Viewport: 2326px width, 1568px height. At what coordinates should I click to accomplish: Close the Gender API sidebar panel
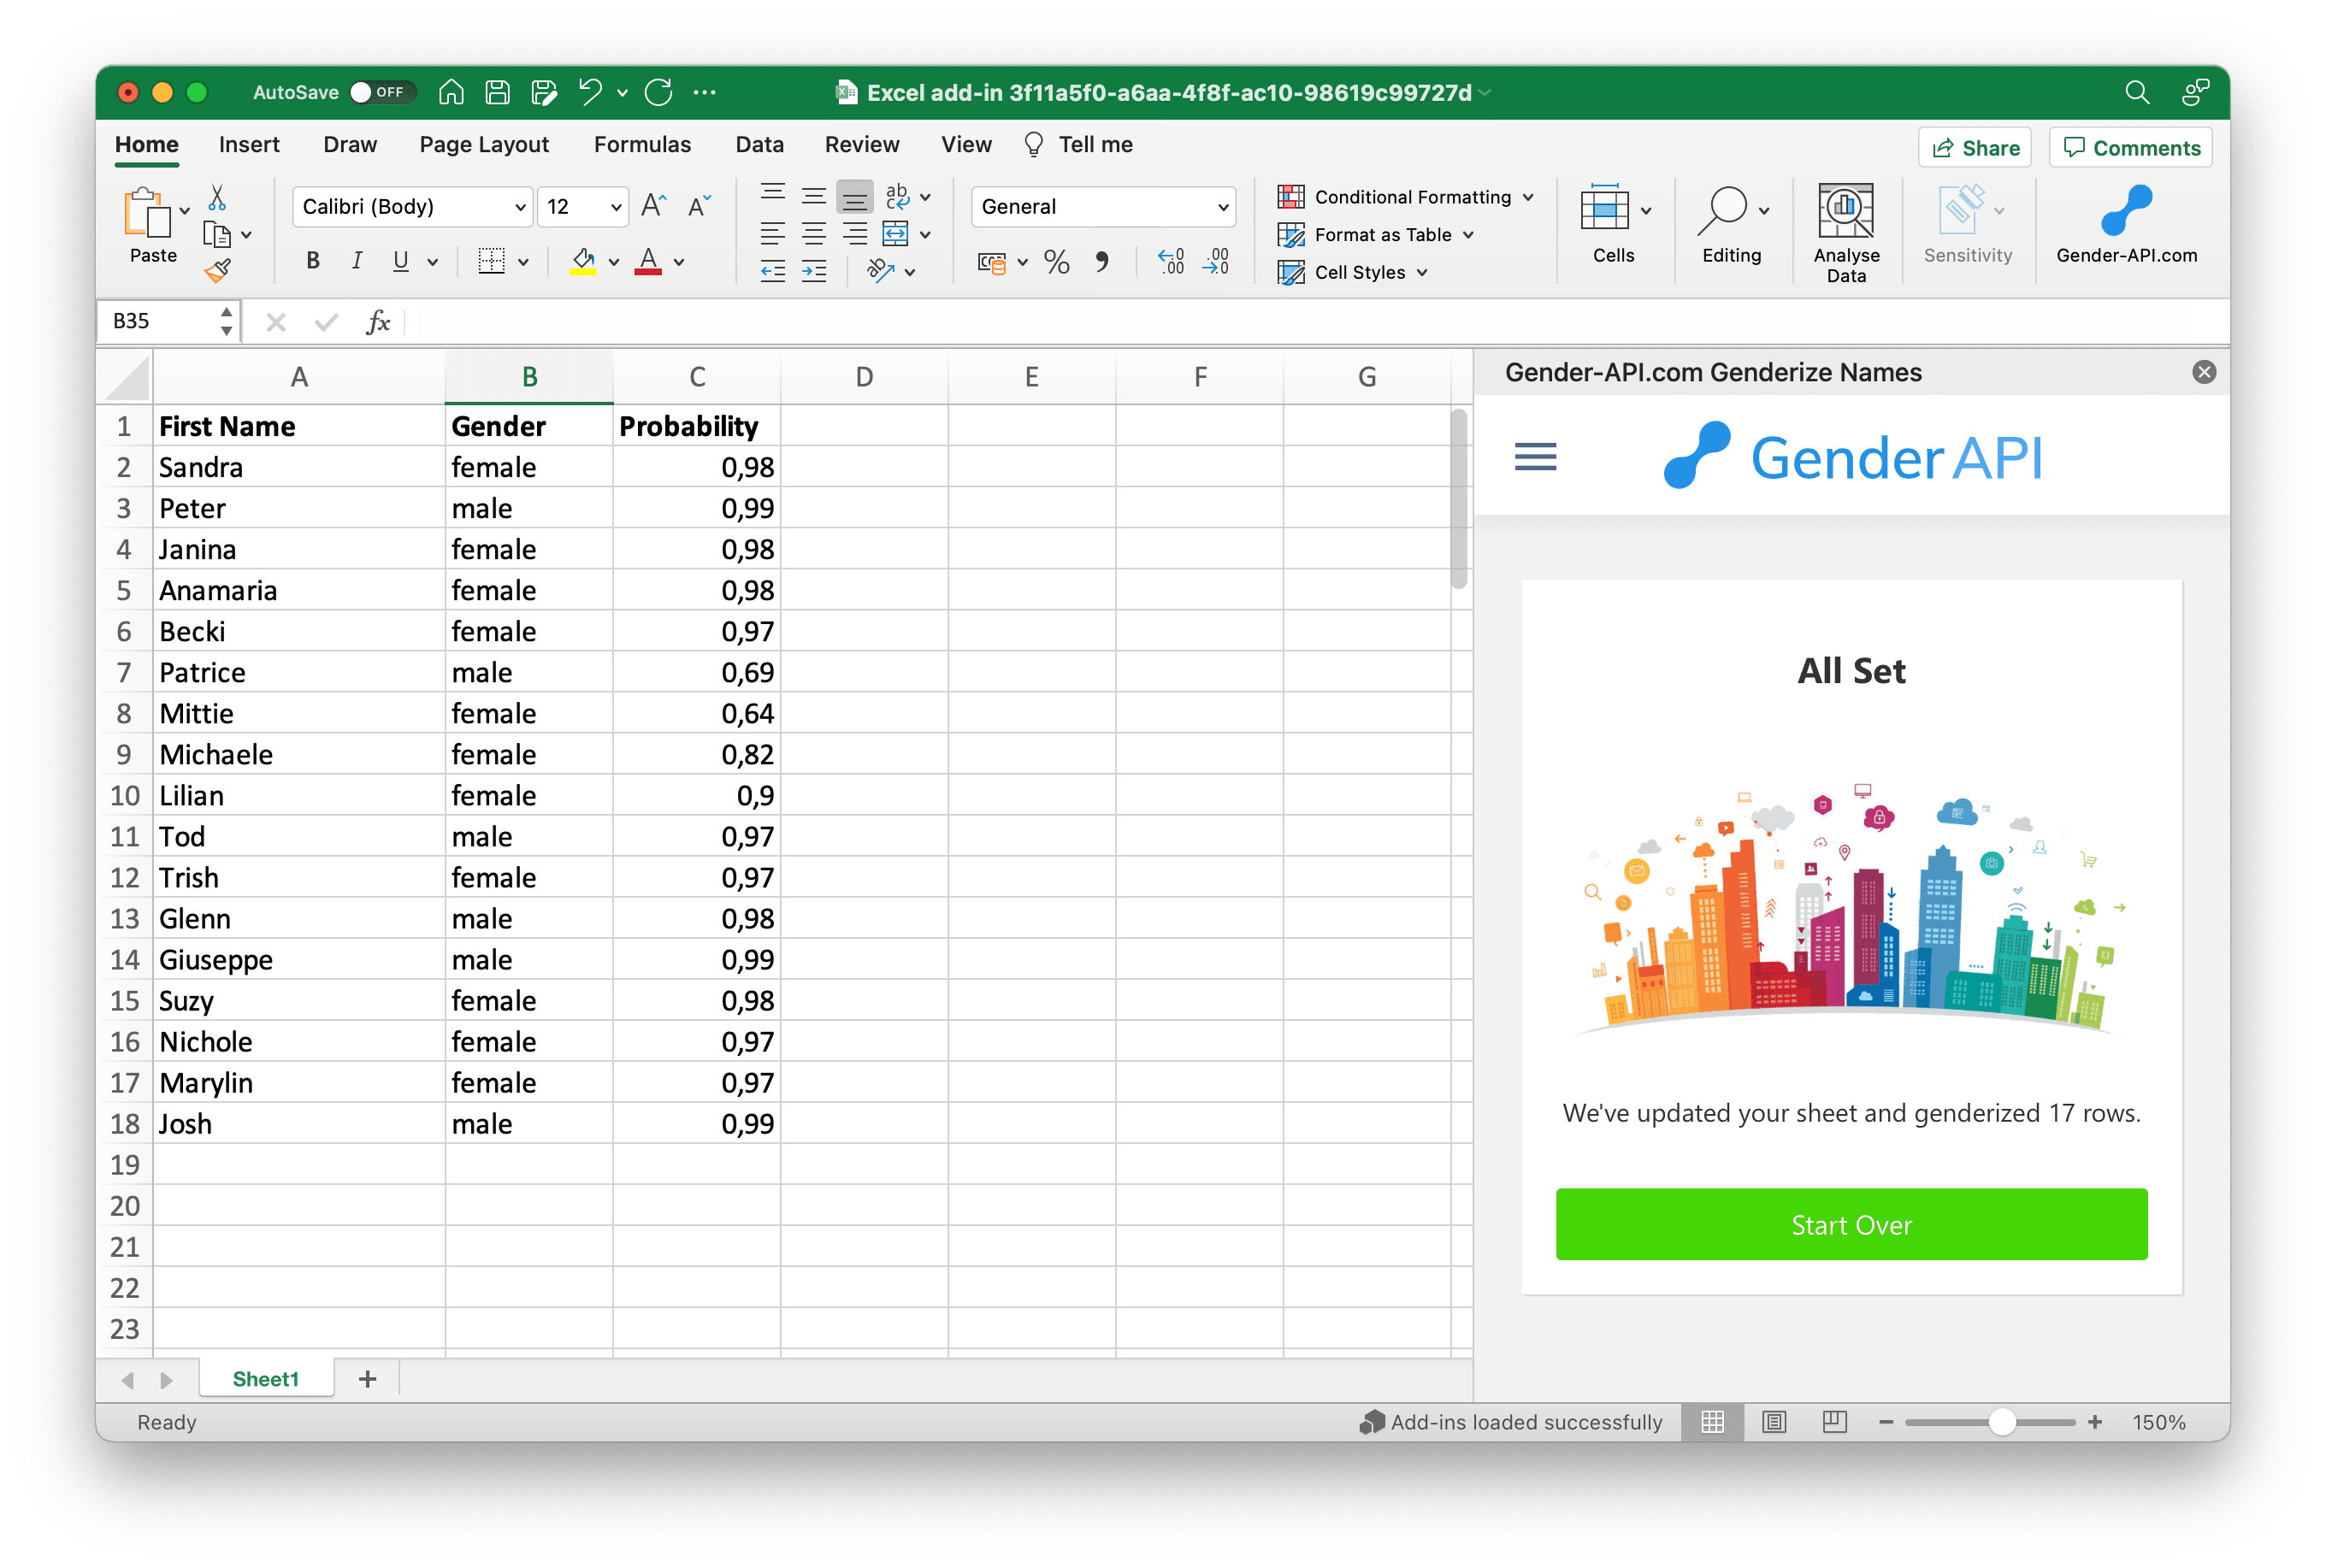(x=2204, y=369)
